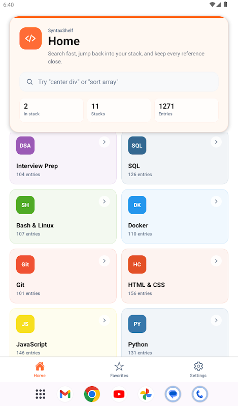Open the 1271 Entries stat card
The image size is (238, 406).
(186, 110)
